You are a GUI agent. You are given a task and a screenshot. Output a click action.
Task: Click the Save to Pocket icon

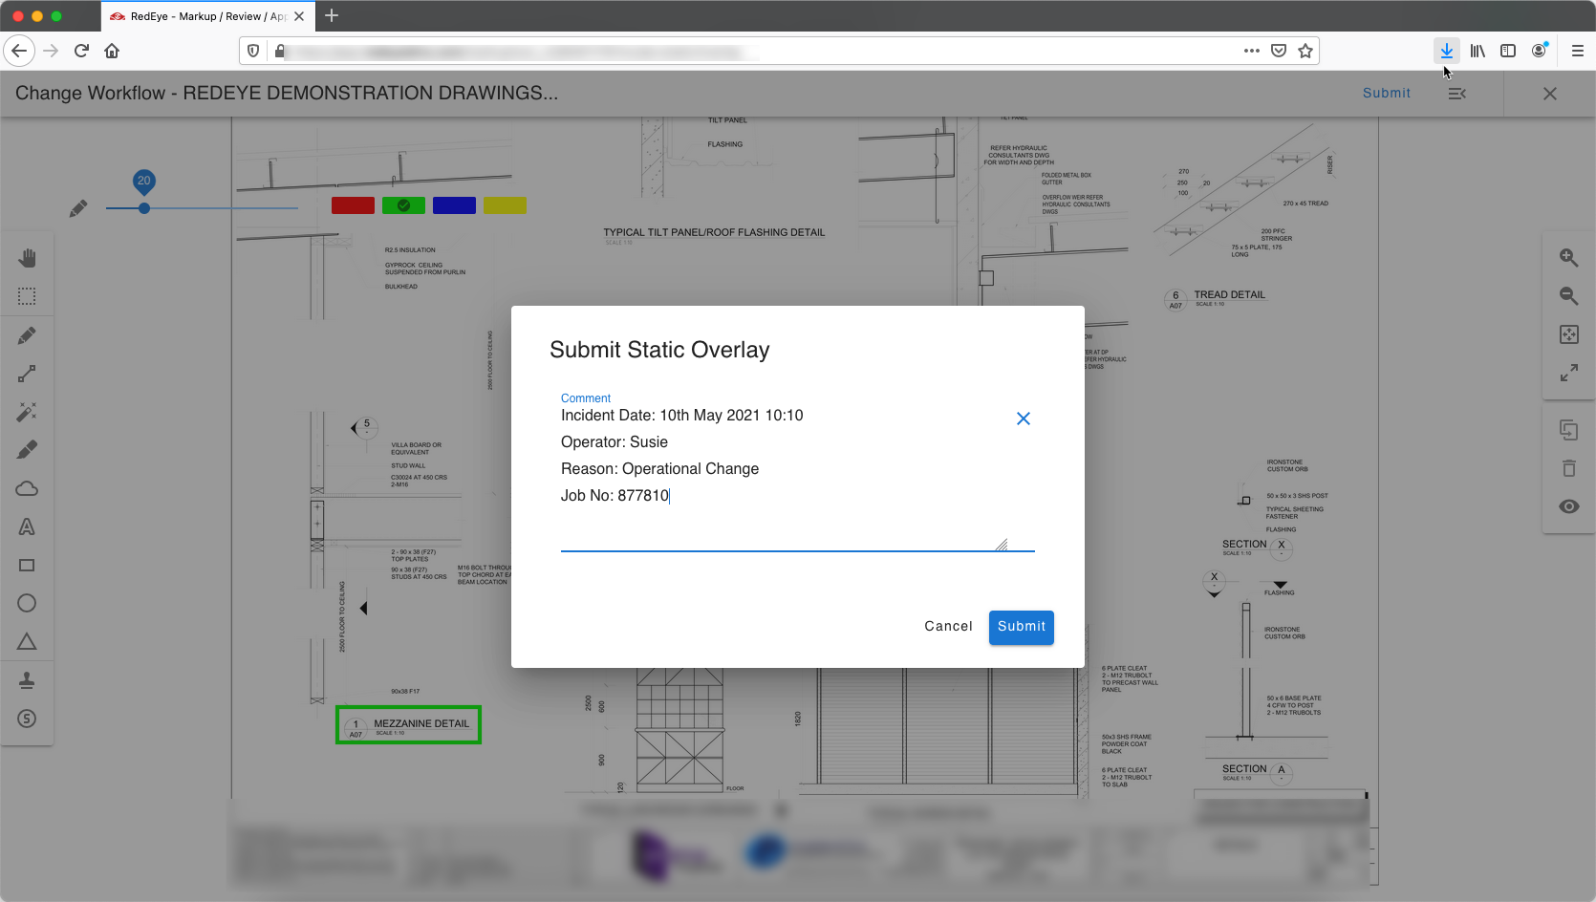[1279, 51]
